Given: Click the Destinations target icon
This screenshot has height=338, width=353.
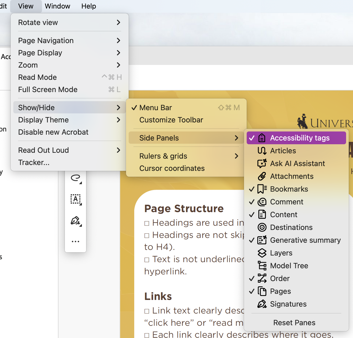Looking at the screenshot, I should click(262, 227).
